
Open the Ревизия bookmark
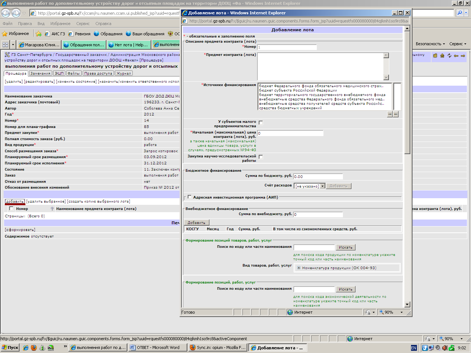pos(79,33)
